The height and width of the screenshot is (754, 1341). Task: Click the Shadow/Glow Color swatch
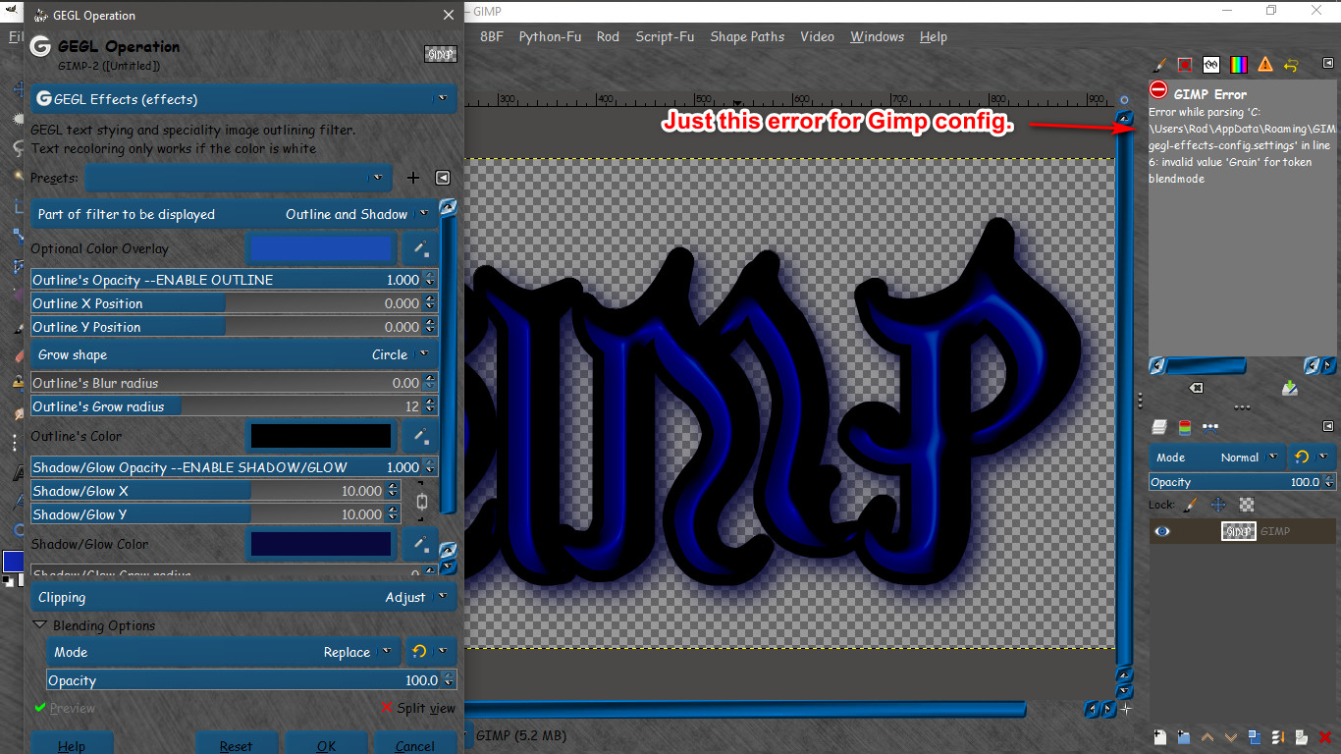point(321,544)
